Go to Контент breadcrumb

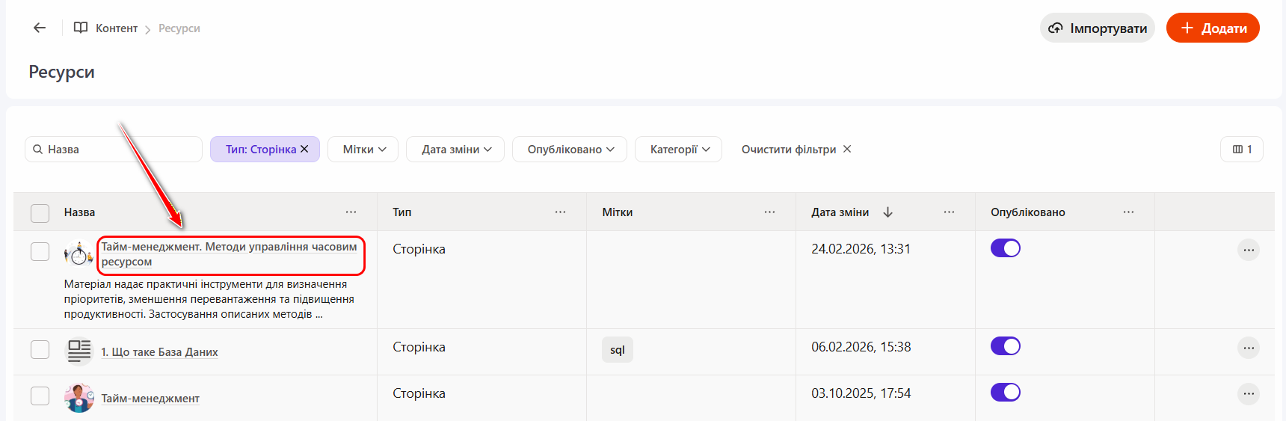[x=116, y=28]
